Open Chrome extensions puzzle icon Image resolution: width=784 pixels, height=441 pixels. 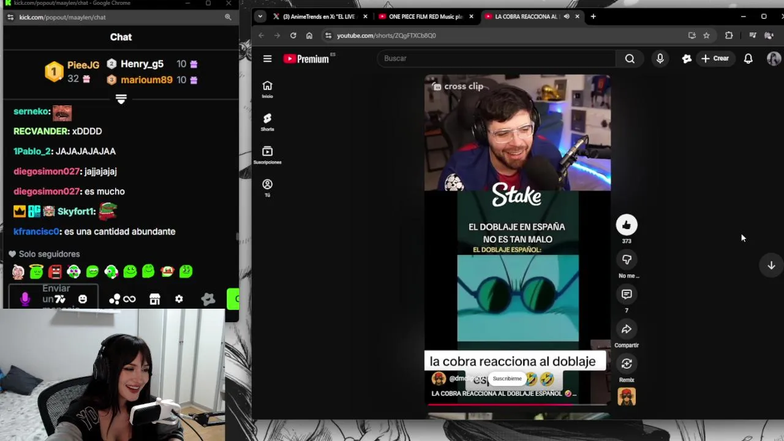[728, 36]
